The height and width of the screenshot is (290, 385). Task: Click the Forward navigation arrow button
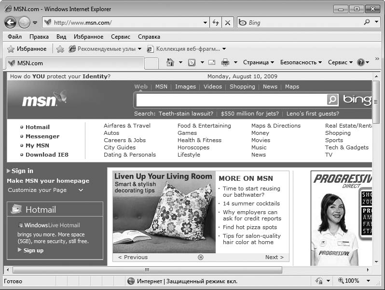point(24,23)
